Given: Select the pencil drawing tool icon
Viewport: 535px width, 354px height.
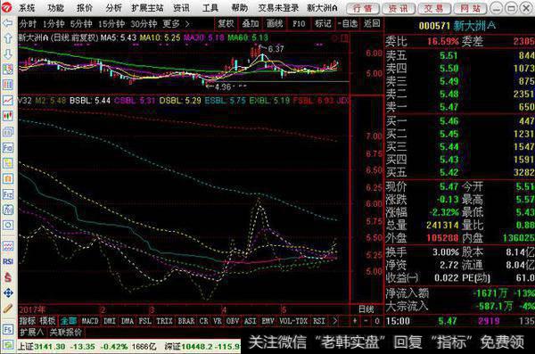Looking at the screenshot, I should click(8, 309).
